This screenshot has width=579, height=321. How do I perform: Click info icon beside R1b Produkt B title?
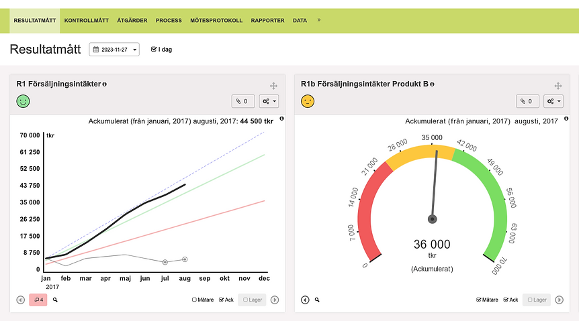pyautogui.click(x=432, y=84)
